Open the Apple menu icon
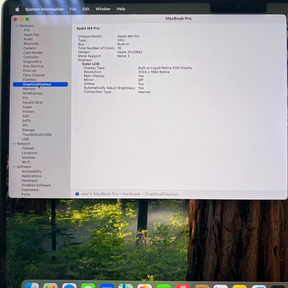Screen dimensions: 288x288 [x=17, y=9]
